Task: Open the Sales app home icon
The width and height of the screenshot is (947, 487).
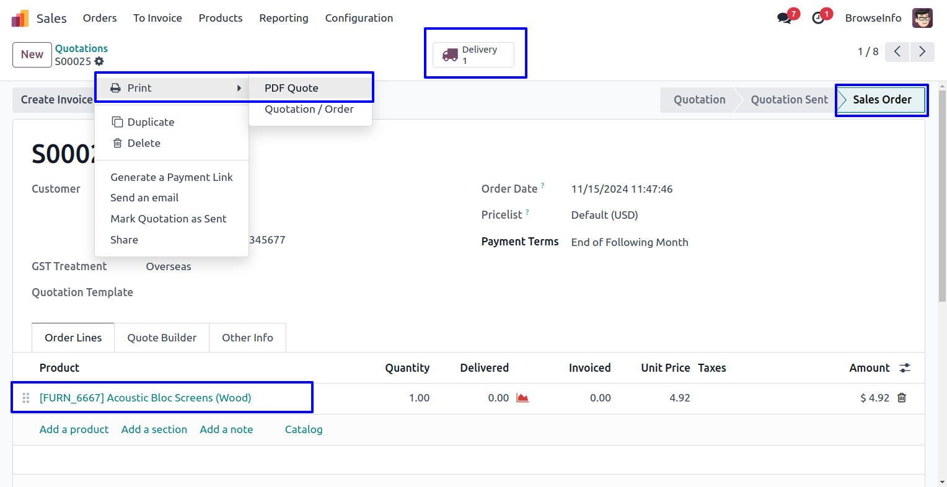Action: pos(20,18)
